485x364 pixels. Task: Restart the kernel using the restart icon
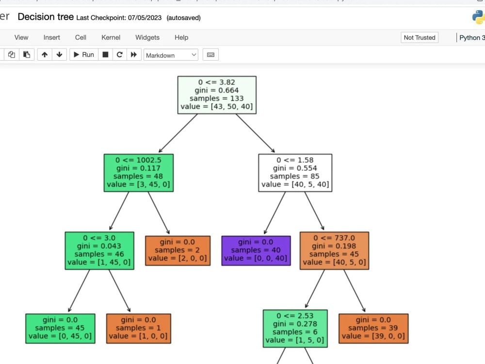pos(119,54)
